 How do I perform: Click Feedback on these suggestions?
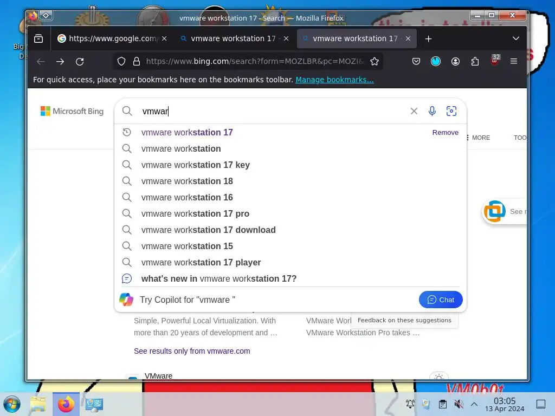coord(404,320)
